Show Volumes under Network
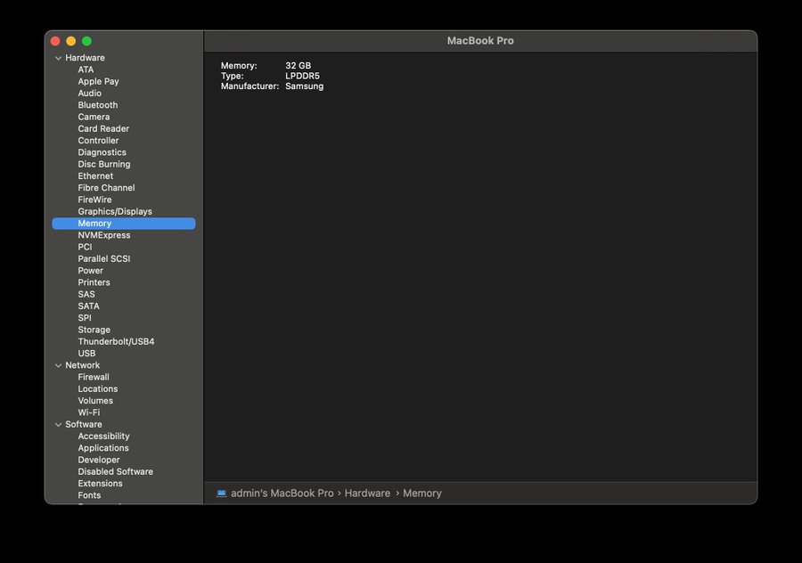 (x=95, y=400)
